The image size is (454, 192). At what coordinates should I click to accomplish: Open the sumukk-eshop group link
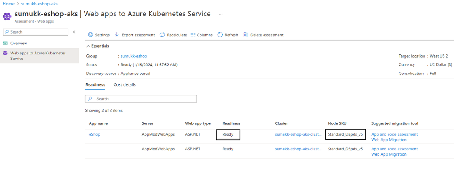pyautogui.click(x=134, y=56)
